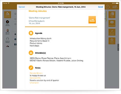Tap the Wi-Fi carrier indicator in status bar
Screen dimensions: 121x94
pyautogui.click(x=6, y=3)
